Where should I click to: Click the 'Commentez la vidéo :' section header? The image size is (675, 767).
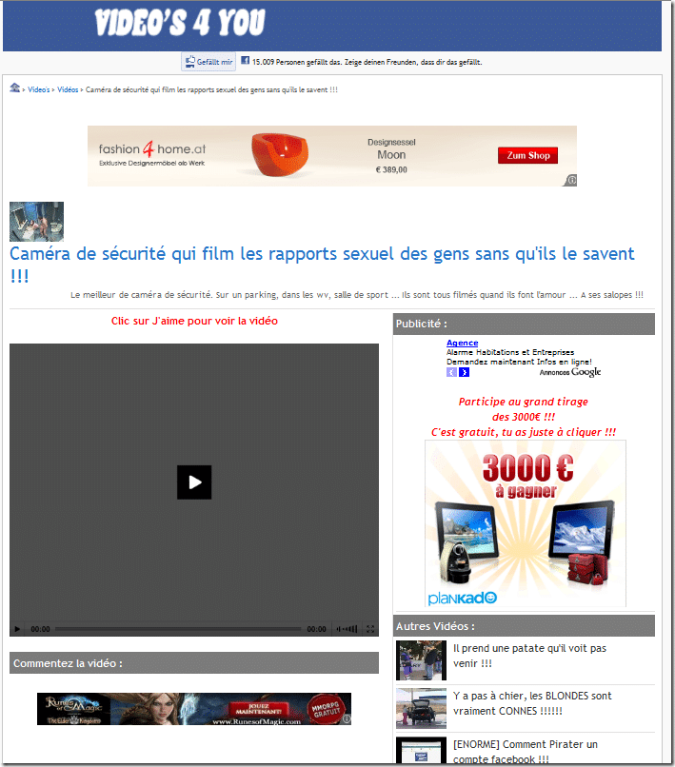point(194,663)
